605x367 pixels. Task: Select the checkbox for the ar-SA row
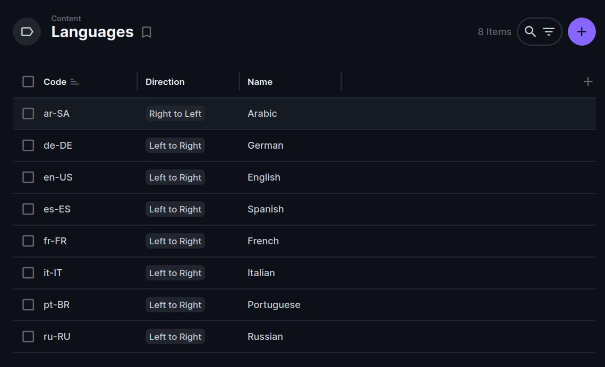[28, 113]
